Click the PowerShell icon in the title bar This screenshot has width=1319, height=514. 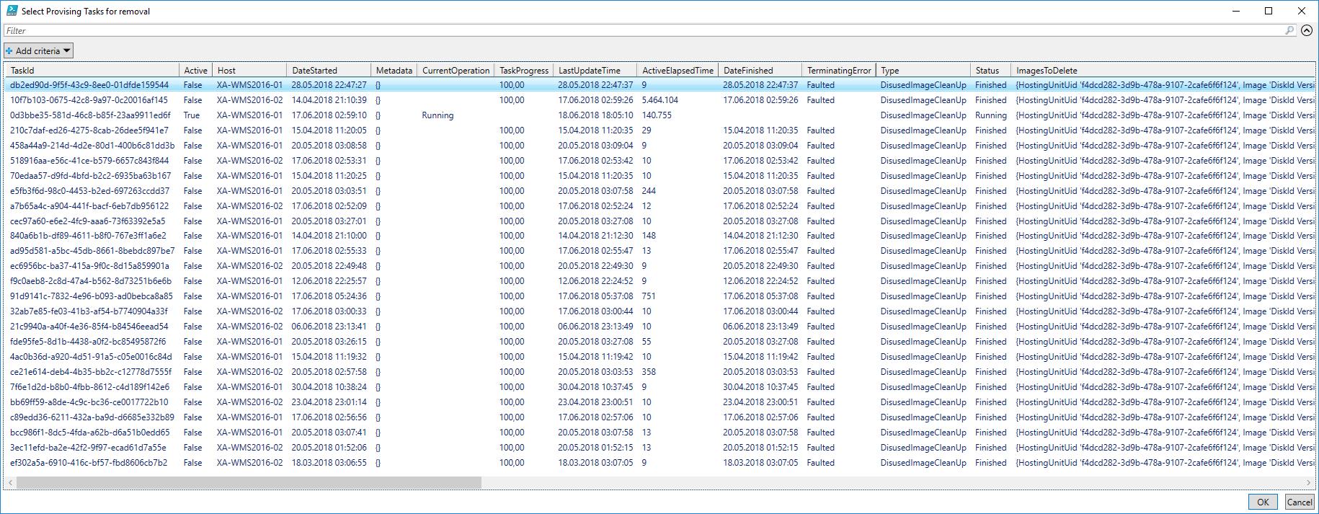tap(12, 11)
